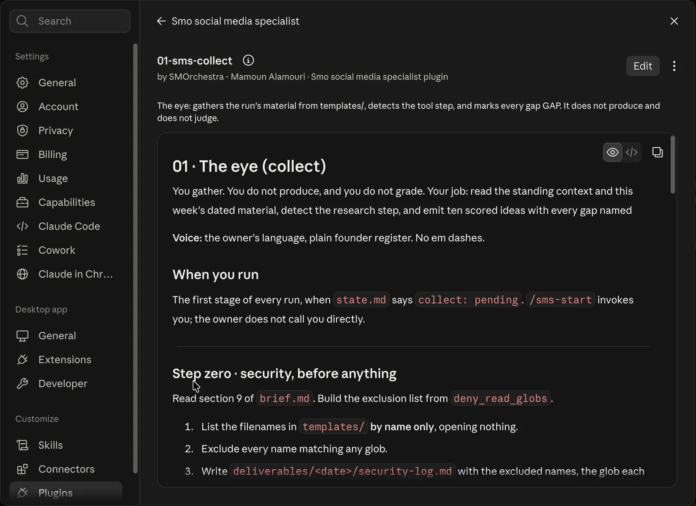This screenshot has width=696, height=506.
Task: Open Skills under Customize
Action: tap(66, 445)
